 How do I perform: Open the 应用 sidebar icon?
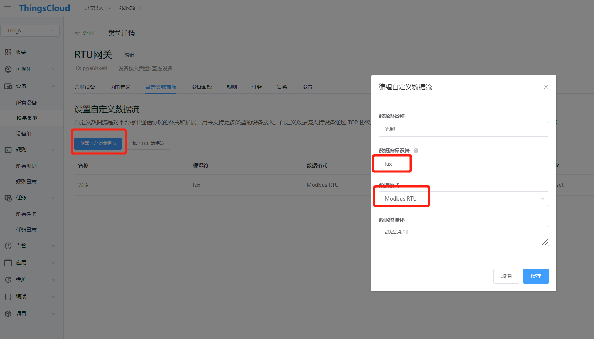8,262
